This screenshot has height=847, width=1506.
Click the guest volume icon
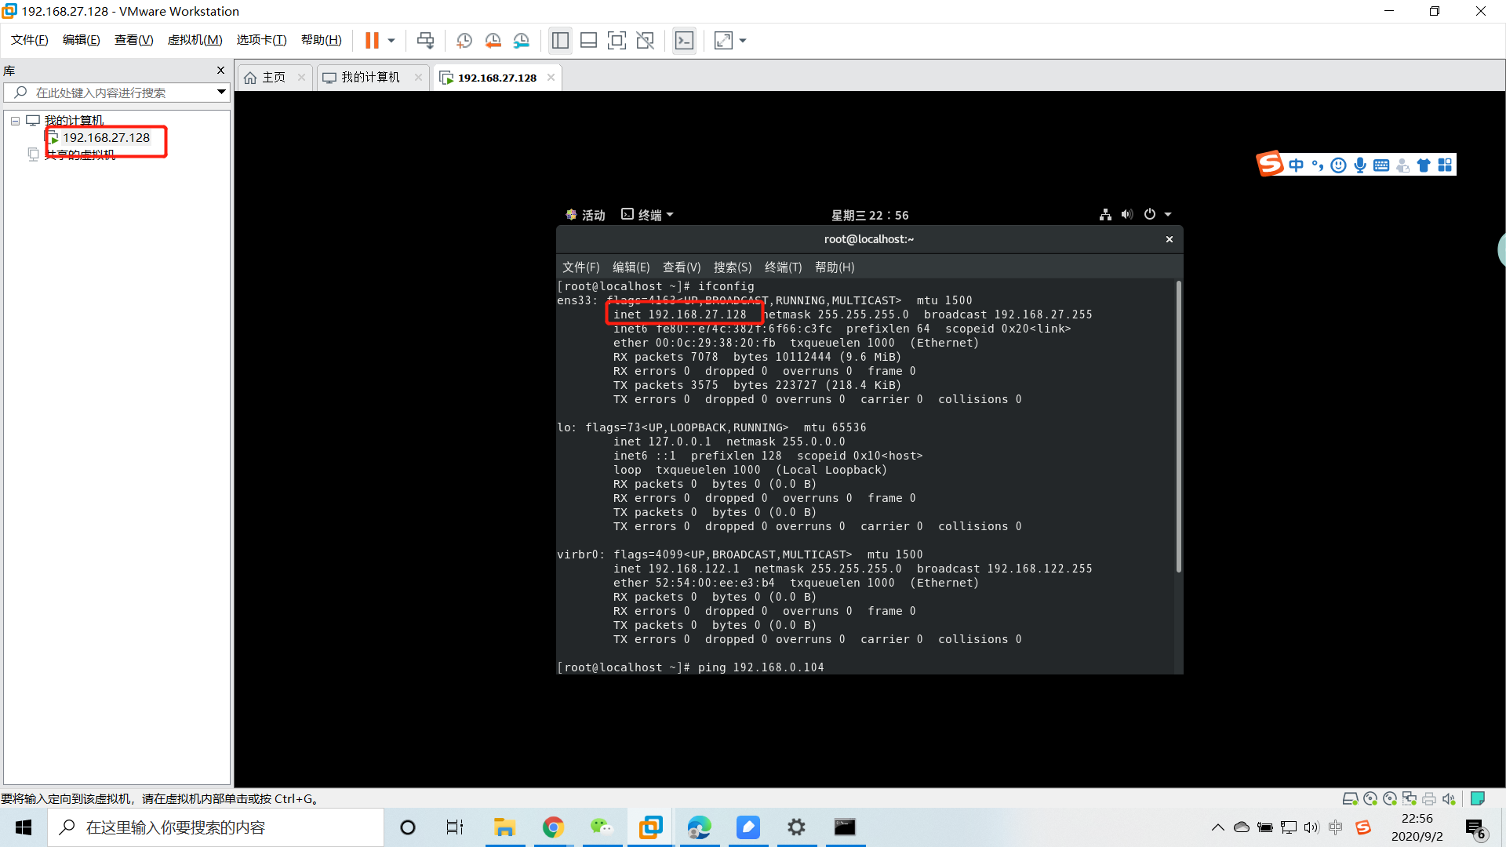point(1127,214)
